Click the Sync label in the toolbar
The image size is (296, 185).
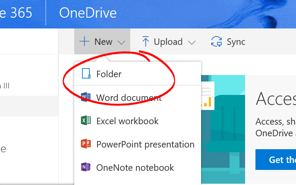(x=236, y=42)
